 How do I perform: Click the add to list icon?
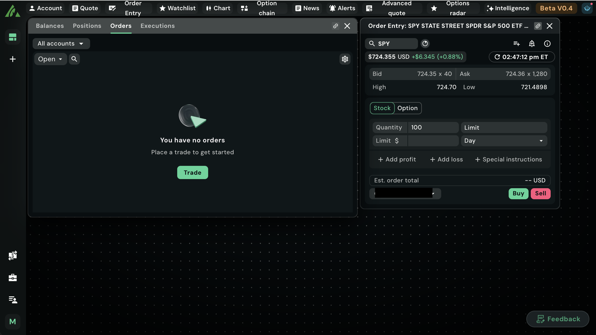(516, 44)
